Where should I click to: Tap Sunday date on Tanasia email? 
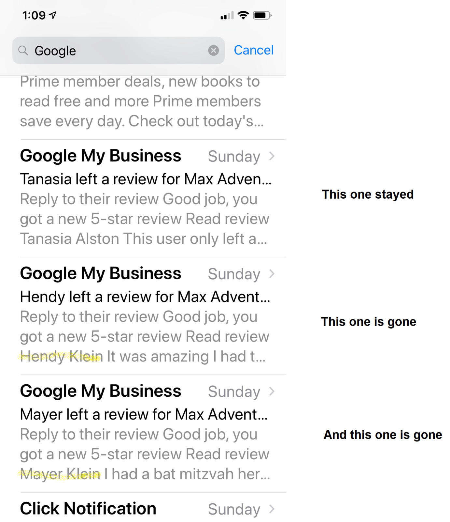click(x=234, y=157)
